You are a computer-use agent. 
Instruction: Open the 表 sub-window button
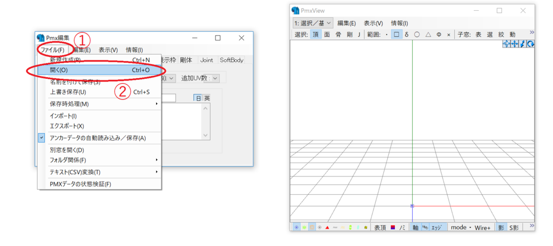[x=478, y=35]
